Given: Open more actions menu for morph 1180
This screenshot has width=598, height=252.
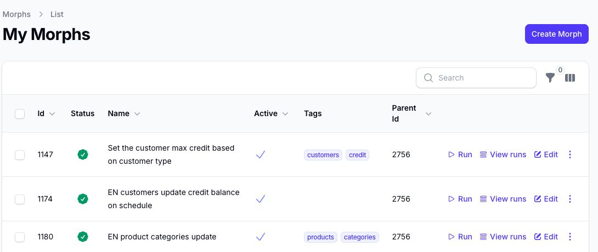Looking at the screenshot, I should tap(570, 237).
